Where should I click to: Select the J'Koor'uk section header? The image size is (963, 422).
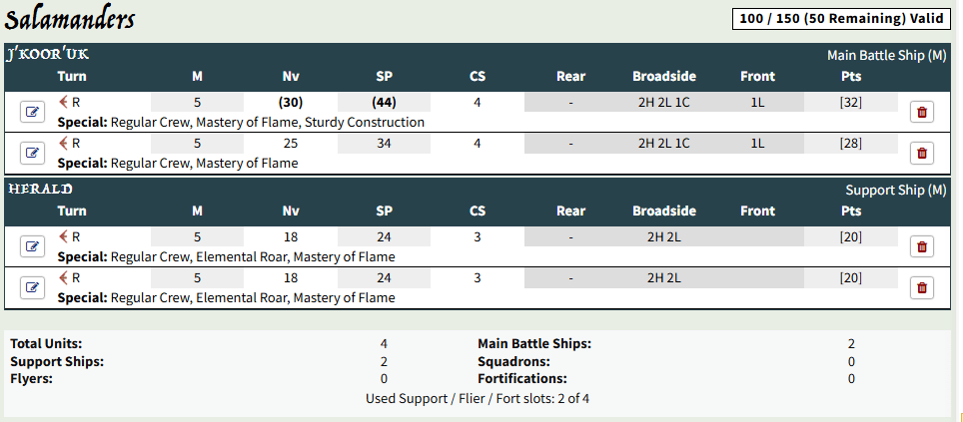click(x=48, y=55)
